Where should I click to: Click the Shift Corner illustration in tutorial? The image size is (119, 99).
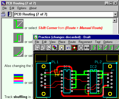(x=18, y=24)
